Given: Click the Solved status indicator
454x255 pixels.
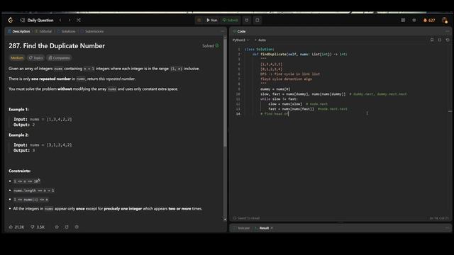Looking at the screenshot, I should 211,45.
